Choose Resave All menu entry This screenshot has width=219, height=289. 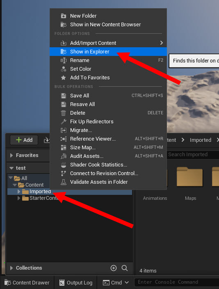click(x=108, y=104)
